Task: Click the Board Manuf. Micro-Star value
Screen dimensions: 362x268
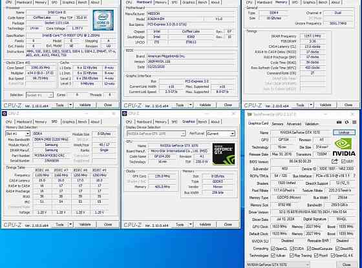Action: click(179, 151)
